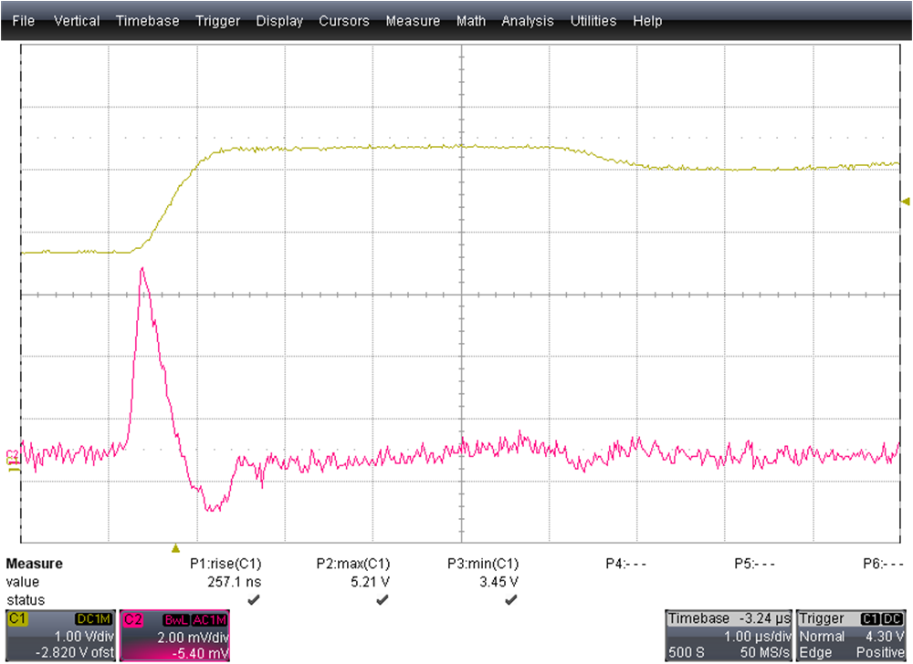Screen dimensions: 913x664
Task: Open the Vertical menu
Action: [x=78, y=20]
